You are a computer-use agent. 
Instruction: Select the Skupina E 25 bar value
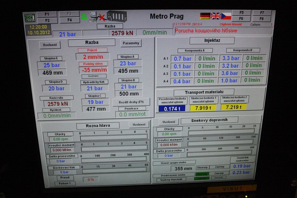(52, 65)
